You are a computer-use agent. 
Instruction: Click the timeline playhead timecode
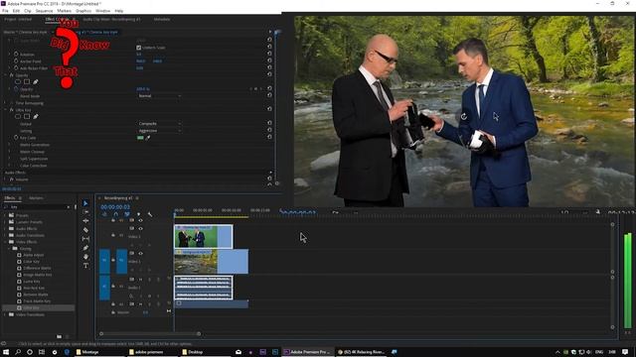[115, 207]
